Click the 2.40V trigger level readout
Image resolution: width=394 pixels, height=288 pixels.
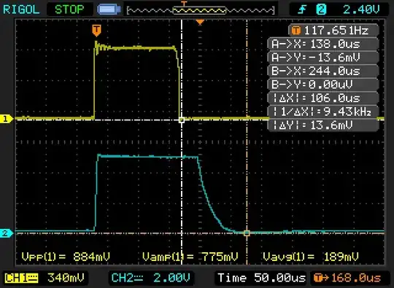click(361, 9)
